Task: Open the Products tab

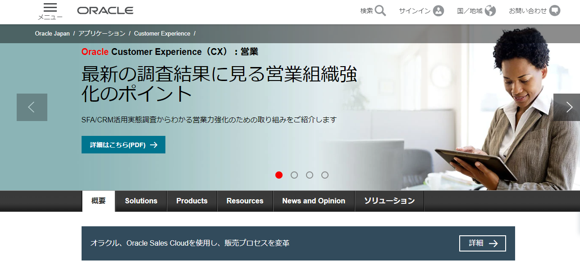Action: pos(192,201)
